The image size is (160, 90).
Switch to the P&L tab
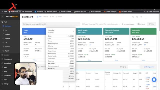tap(52, 17)
